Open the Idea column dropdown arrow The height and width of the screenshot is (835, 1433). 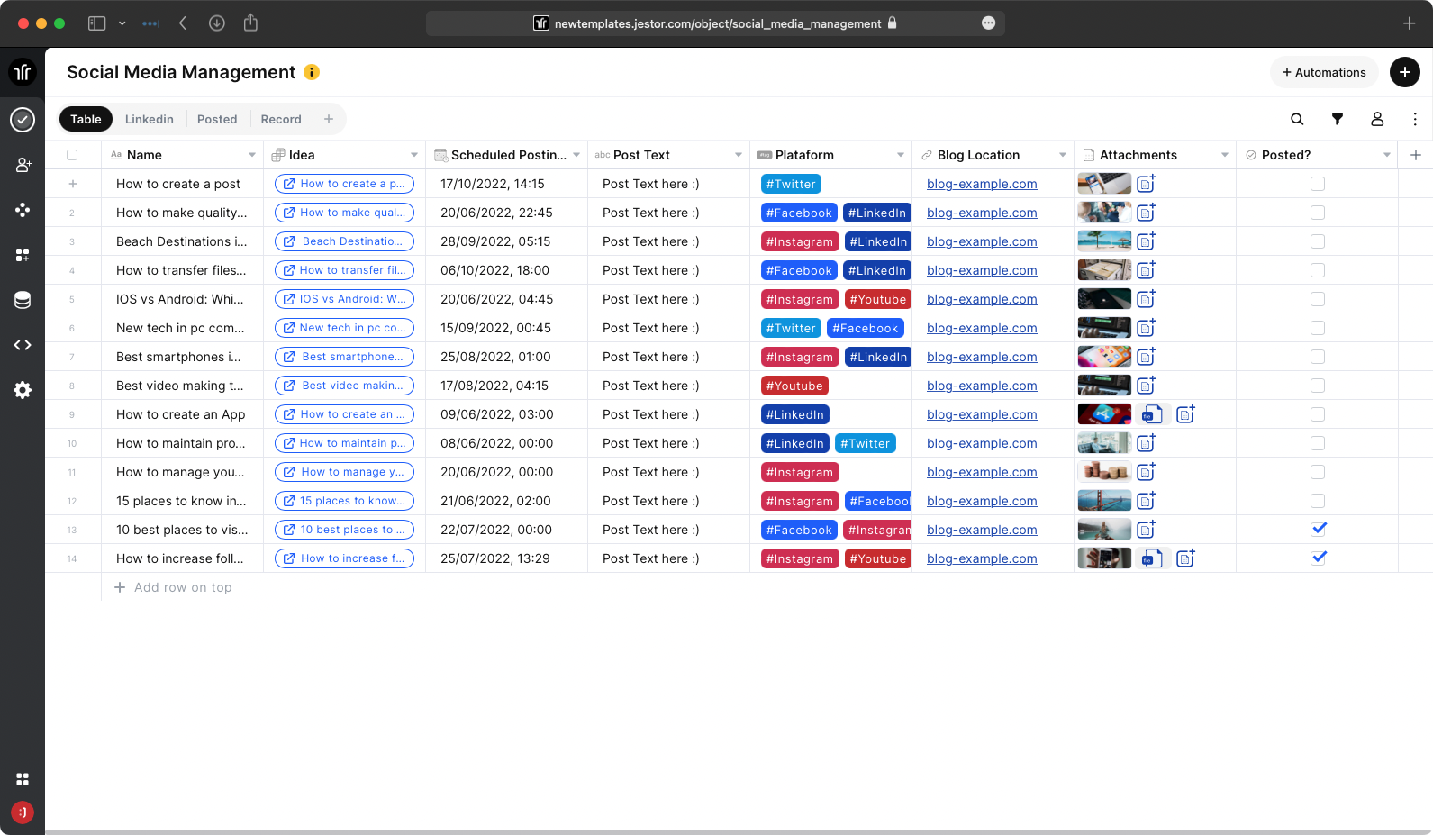tap(414, 155)
